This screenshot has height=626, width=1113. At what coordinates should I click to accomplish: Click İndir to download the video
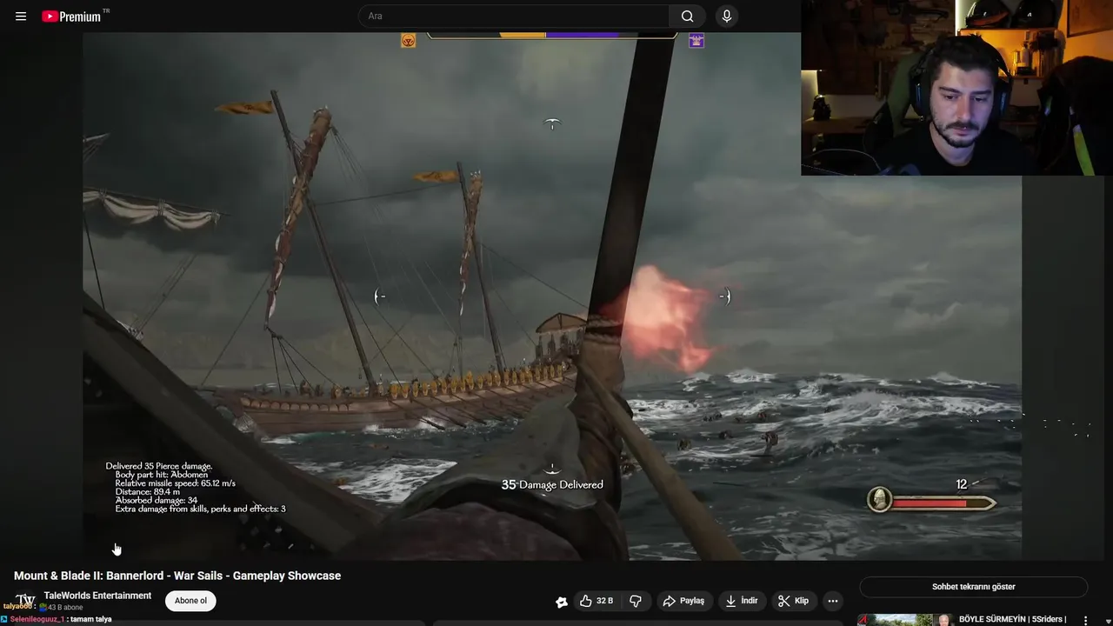pyautogui.click(x=742, y=601)
